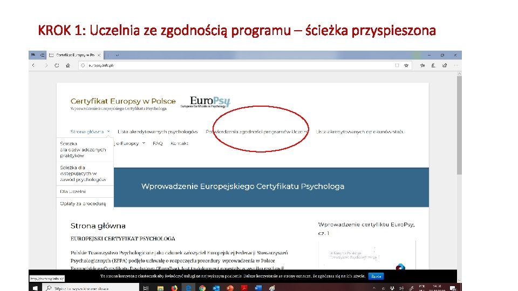Go to the browser home page icon
The width and height of the screenshot is (518, 291).
68,65
